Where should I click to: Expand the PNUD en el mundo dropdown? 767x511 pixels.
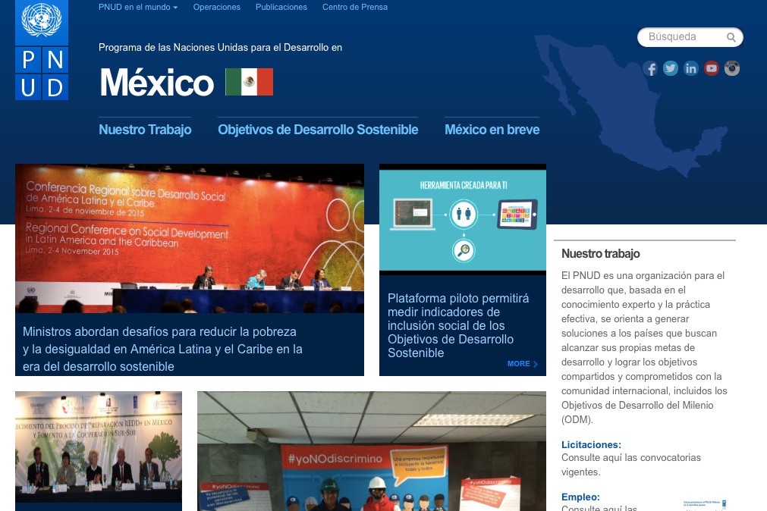(138, 7)
